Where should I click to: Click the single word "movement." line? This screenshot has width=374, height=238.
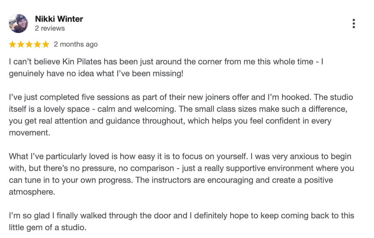(x=30, y=133)
